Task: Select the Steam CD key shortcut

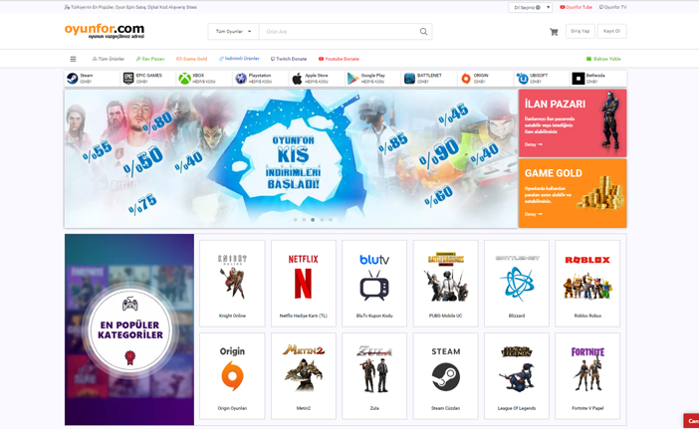Action: coord(93,79)
